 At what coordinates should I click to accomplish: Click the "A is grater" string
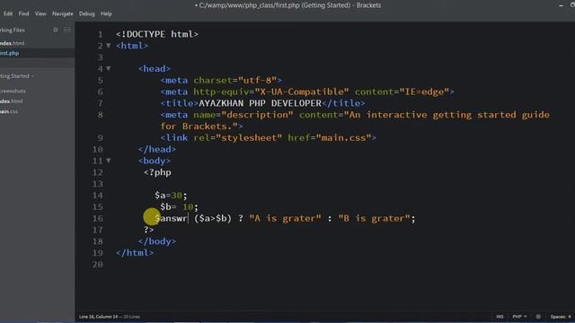[x=285, y=219]
